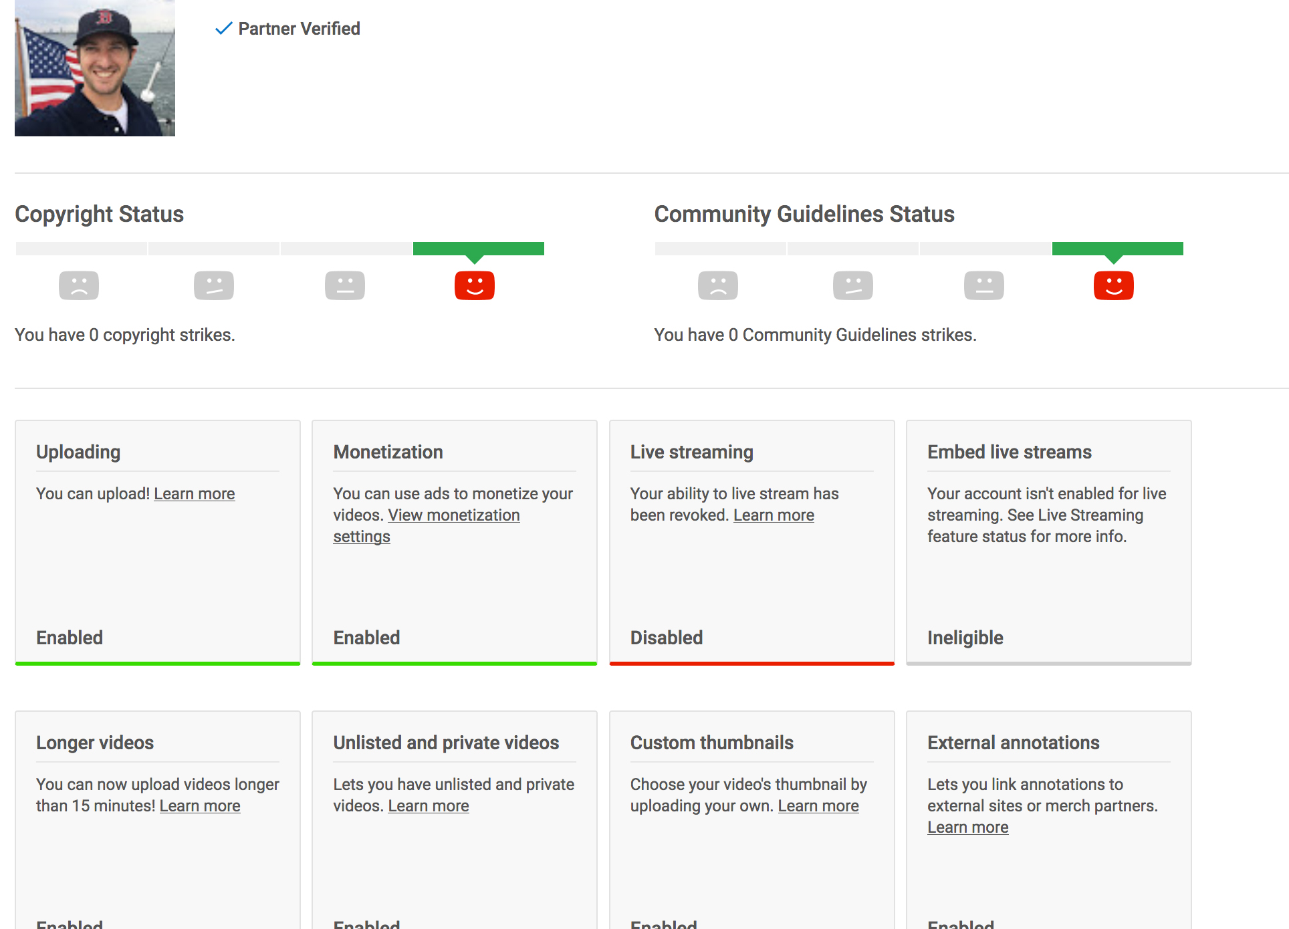This screenshot has height=929, width=1289.
Task: Open Learn more in Custom thumbnails card
Action: click(x=818, y=806)
